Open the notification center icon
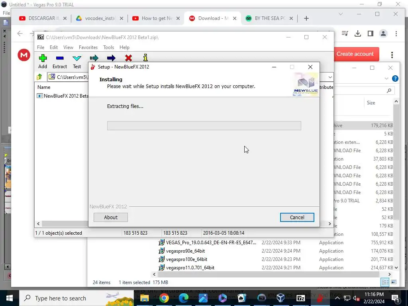The width and height of the screenshot is (408, 306). coord(395,298)
